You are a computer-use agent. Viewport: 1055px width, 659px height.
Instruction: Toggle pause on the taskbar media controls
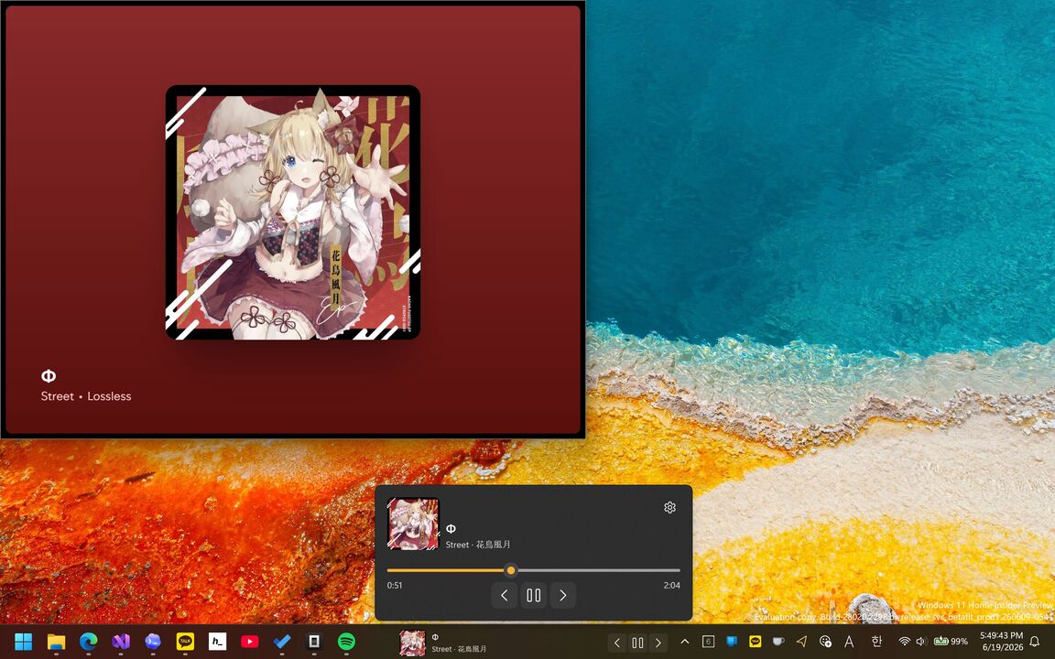click(637, 643)
